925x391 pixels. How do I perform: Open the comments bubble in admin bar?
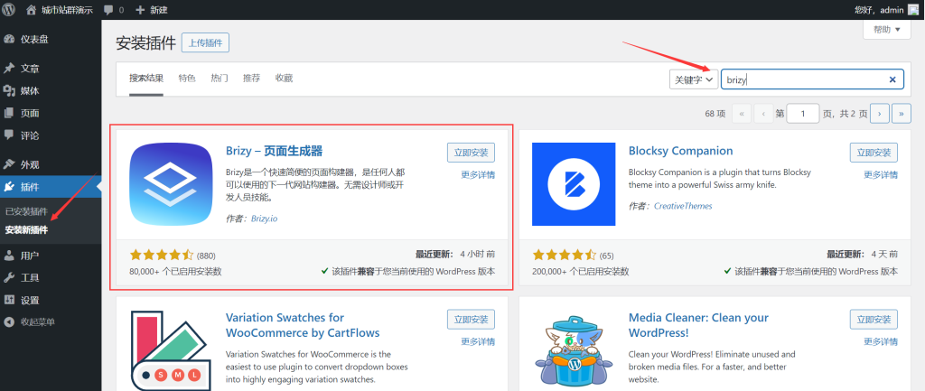(x=113, y=10)
